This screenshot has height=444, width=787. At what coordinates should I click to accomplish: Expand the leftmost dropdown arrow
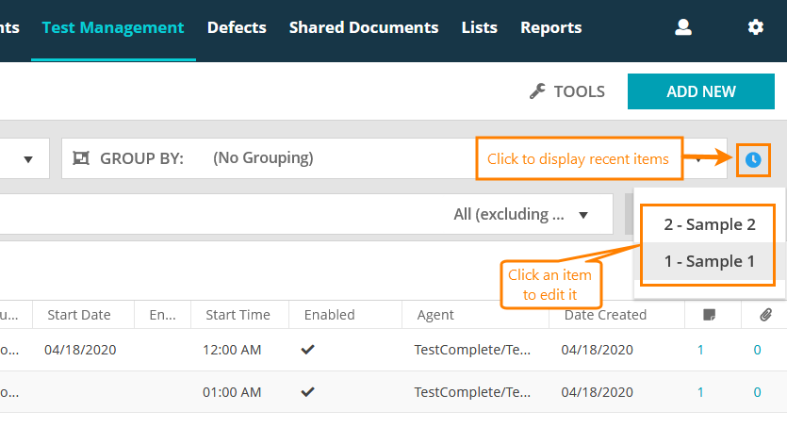(x=28, y=158)
